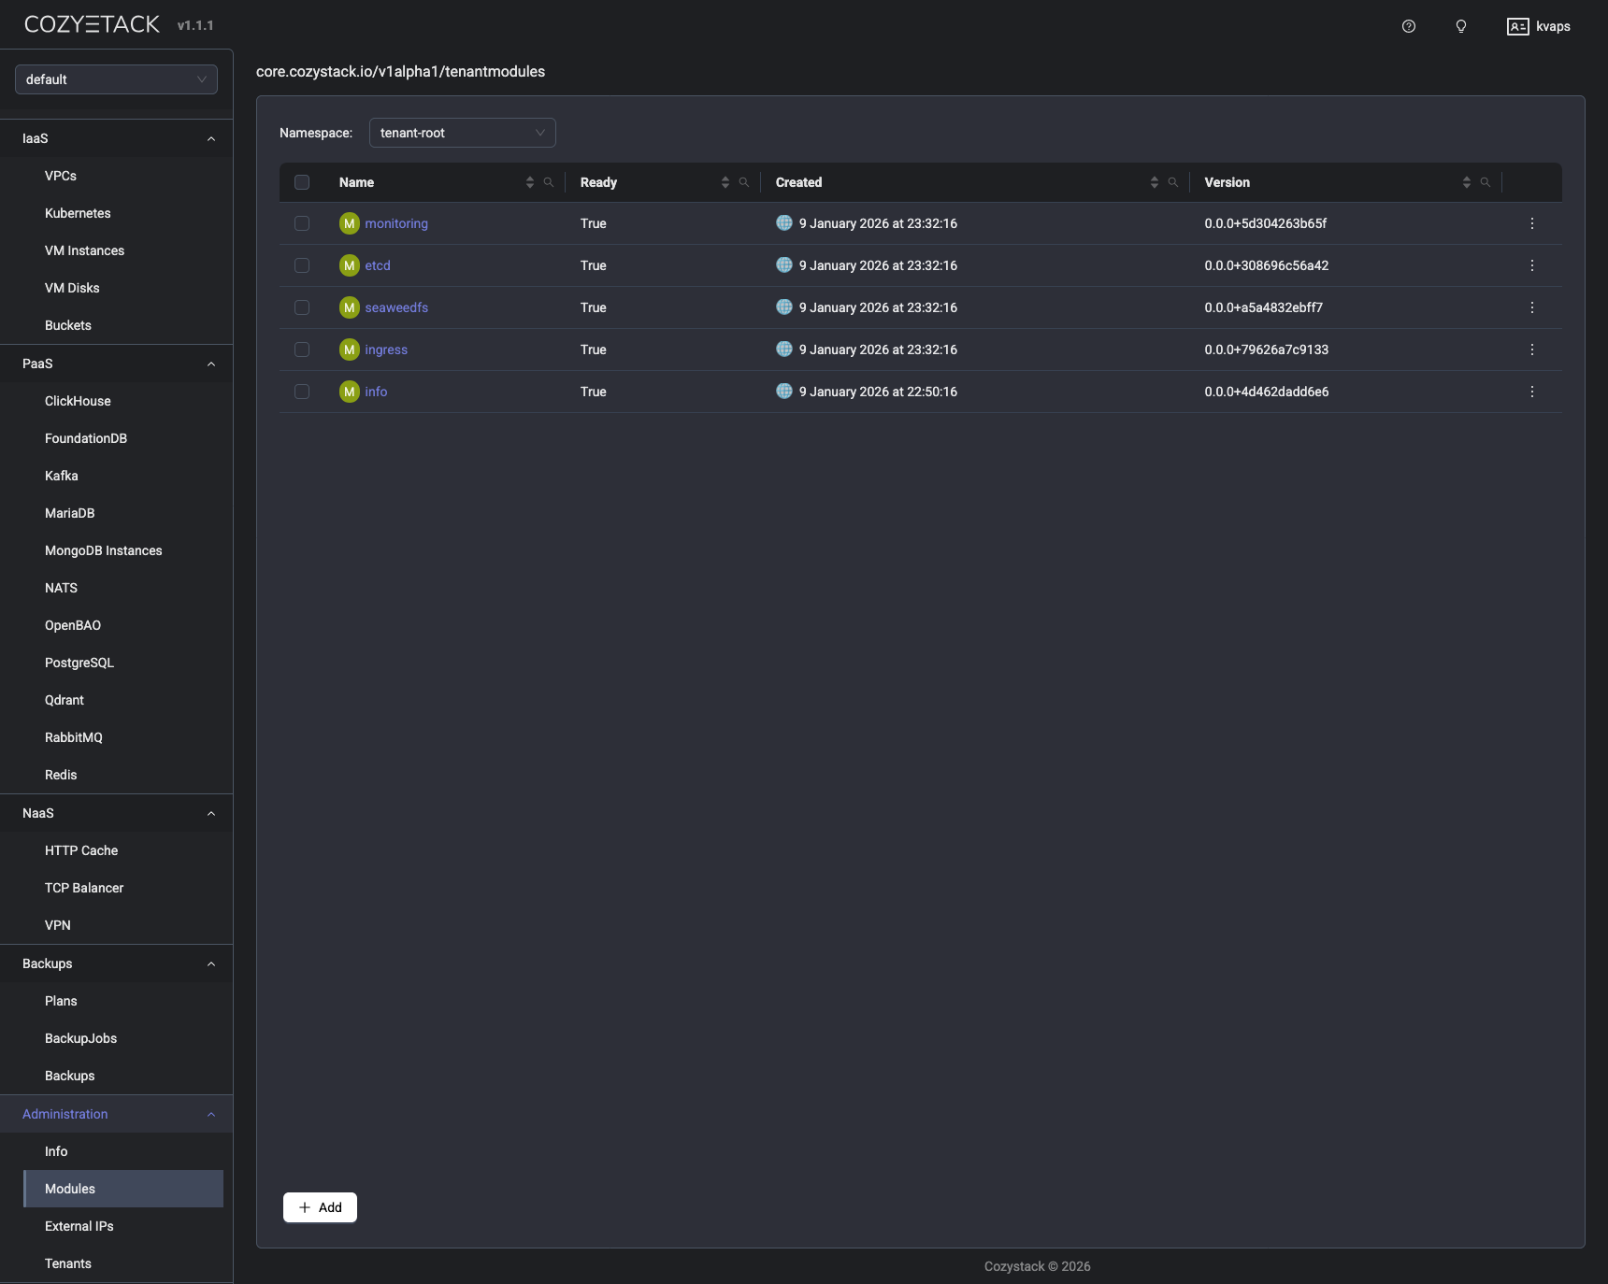
Task: Toggle the light-bulb theme icon
Action: [1460, 26]
